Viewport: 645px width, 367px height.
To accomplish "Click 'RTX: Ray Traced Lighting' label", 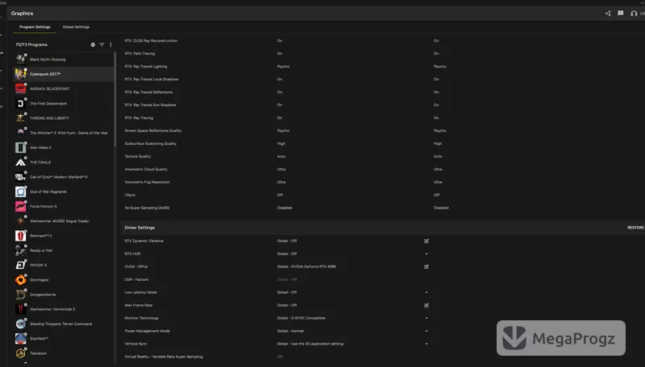I will point(146,67).
